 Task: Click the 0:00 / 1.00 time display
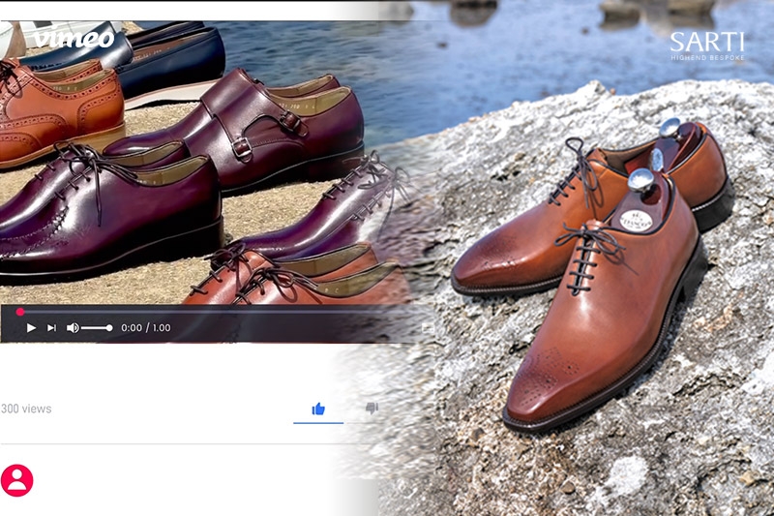point(145,328)
